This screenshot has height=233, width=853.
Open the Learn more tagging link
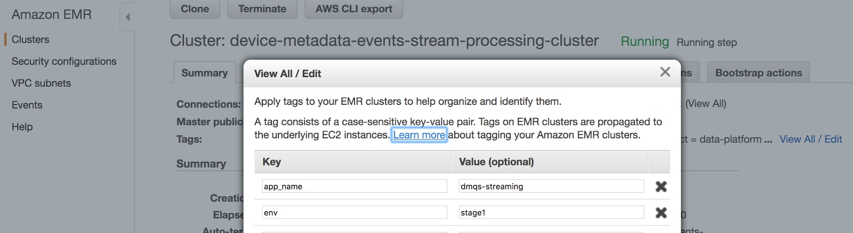coord(419,135)
